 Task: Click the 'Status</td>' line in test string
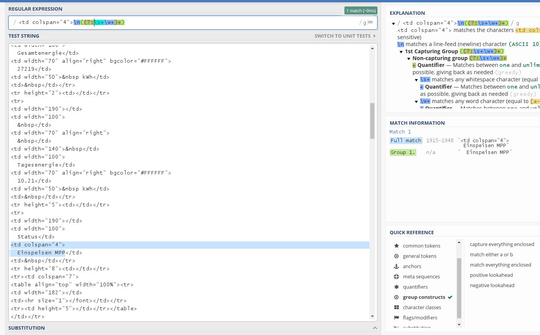[x=36, y=237]
